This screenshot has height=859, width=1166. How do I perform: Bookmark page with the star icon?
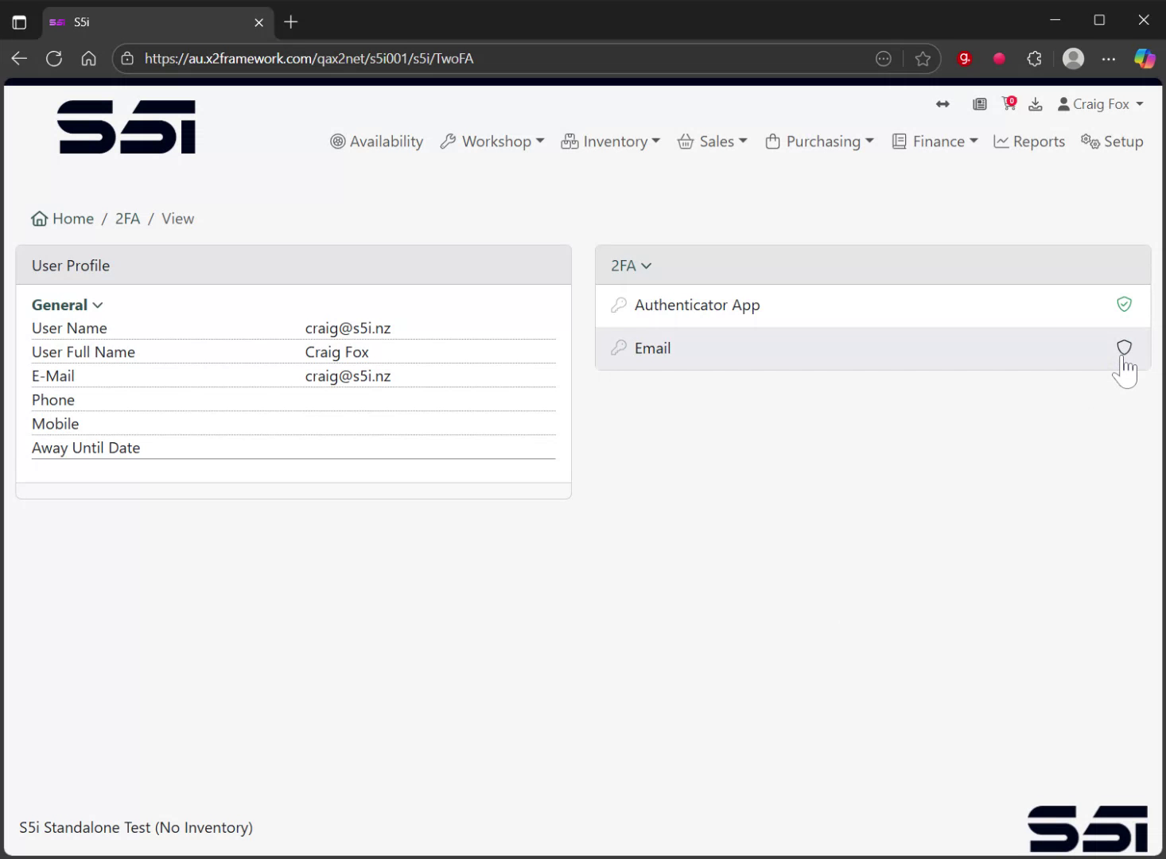click(x=923, y=58)
